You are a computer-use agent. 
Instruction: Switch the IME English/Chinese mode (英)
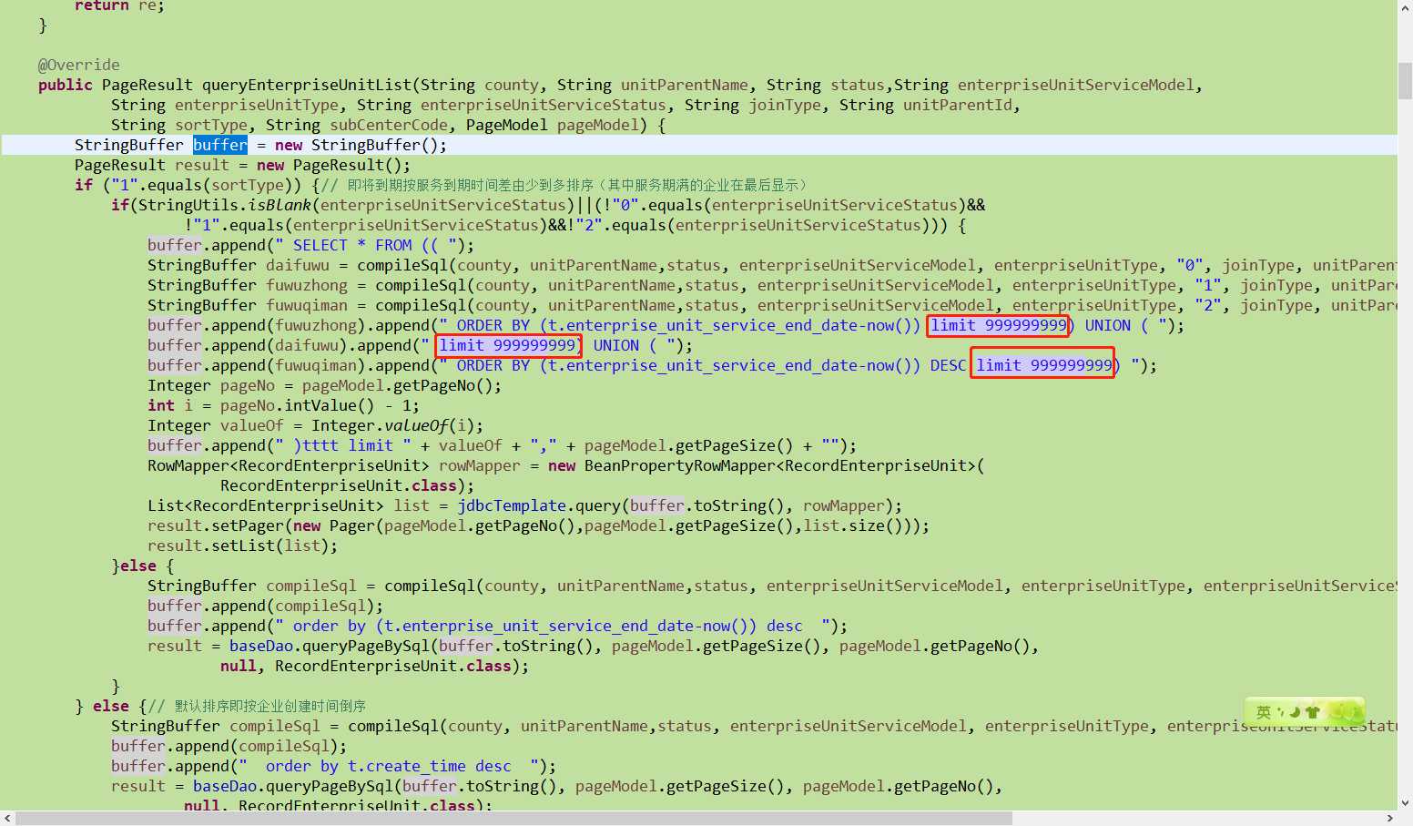pos(1263,712)
